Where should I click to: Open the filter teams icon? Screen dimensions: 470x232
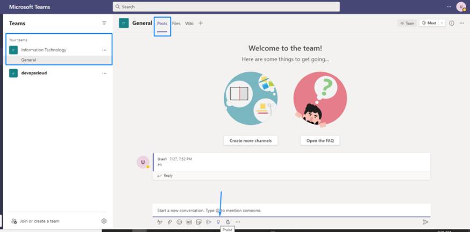point(104,23)
